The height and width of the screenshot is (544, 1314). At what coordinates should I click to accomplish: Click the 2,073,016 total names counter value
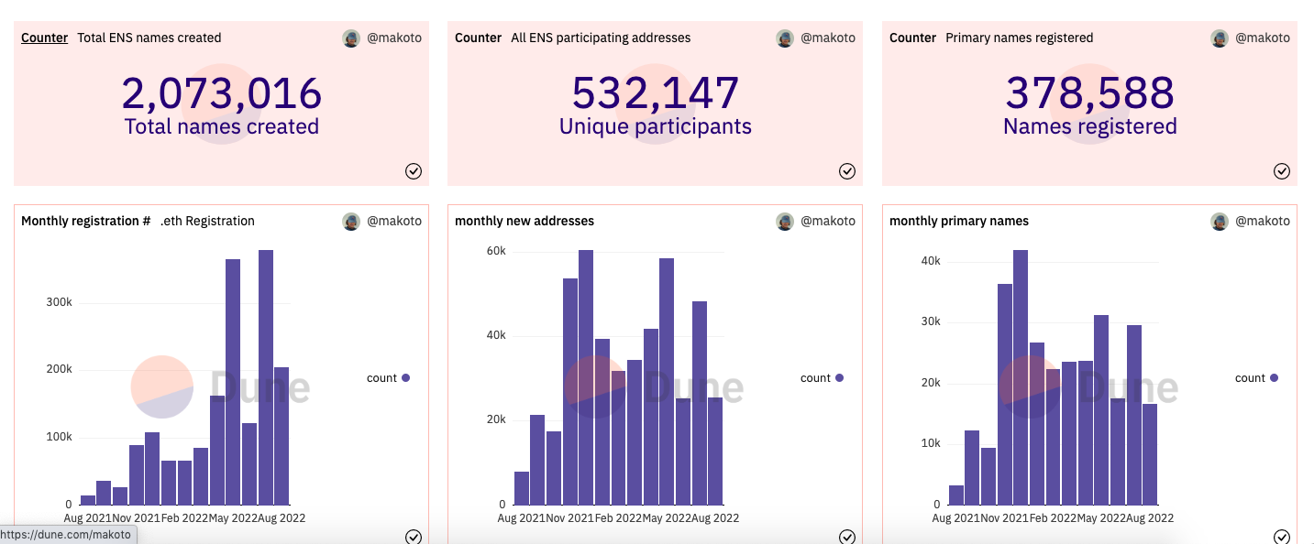pyautogui.click(x=222, y=93)
